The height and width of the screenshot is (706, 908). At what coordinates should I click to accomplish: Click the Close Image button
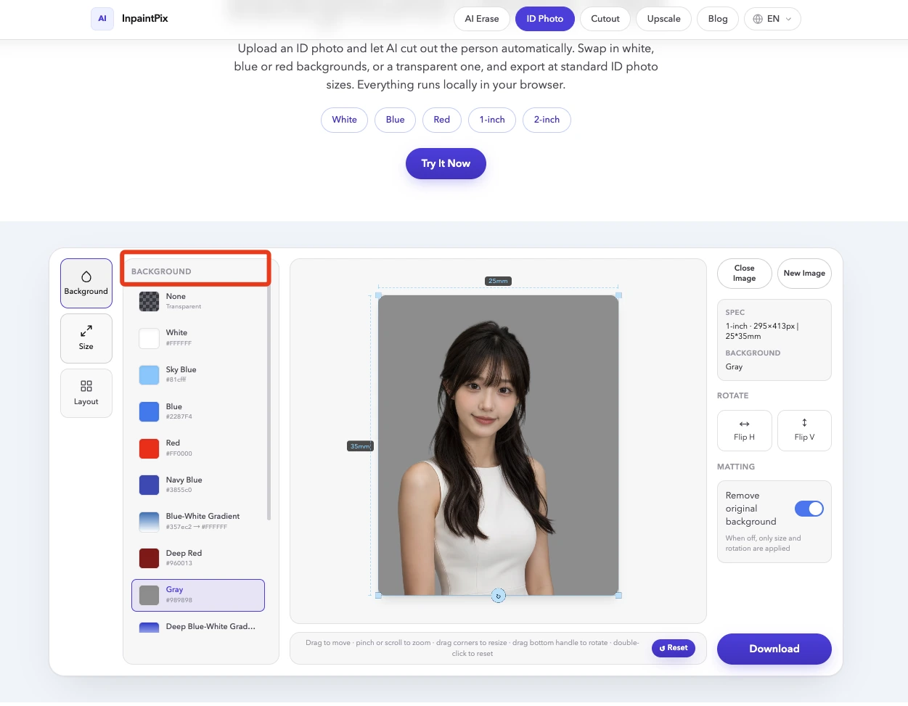pos(744,274)
